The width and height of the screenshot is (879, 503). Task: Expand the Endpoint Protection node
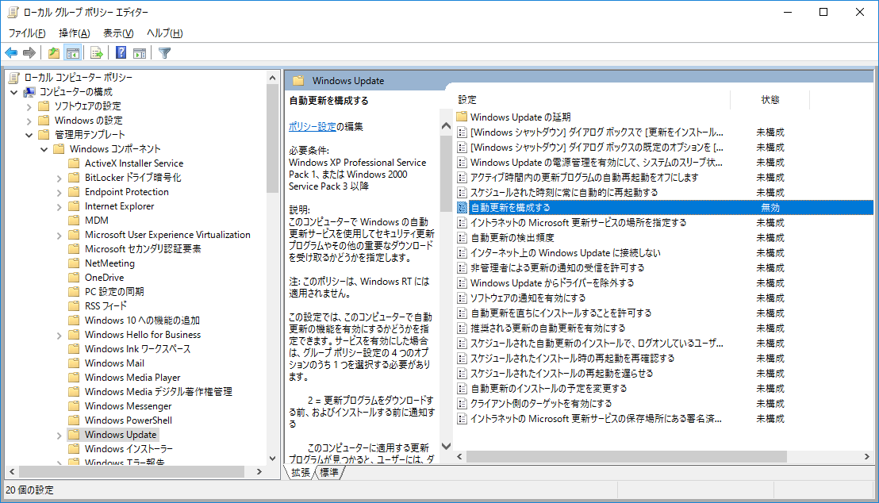pyautogui.click(x=59, y=192)
